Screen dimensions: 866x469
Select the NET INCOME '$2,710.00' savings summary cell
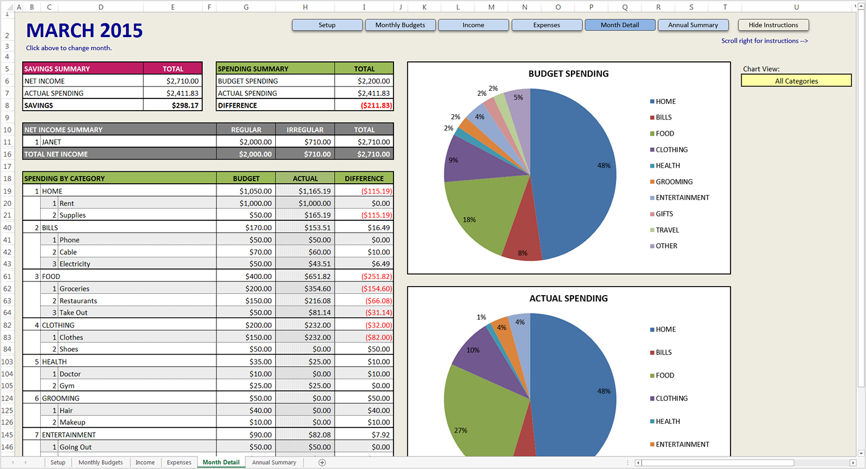click(173, 81)
